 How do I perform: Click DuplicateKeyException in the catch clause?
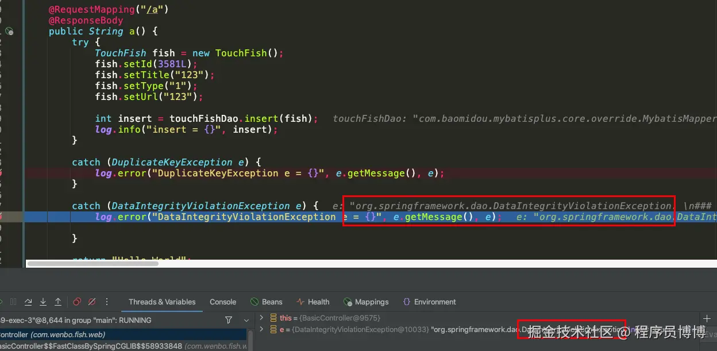point(172,162)
